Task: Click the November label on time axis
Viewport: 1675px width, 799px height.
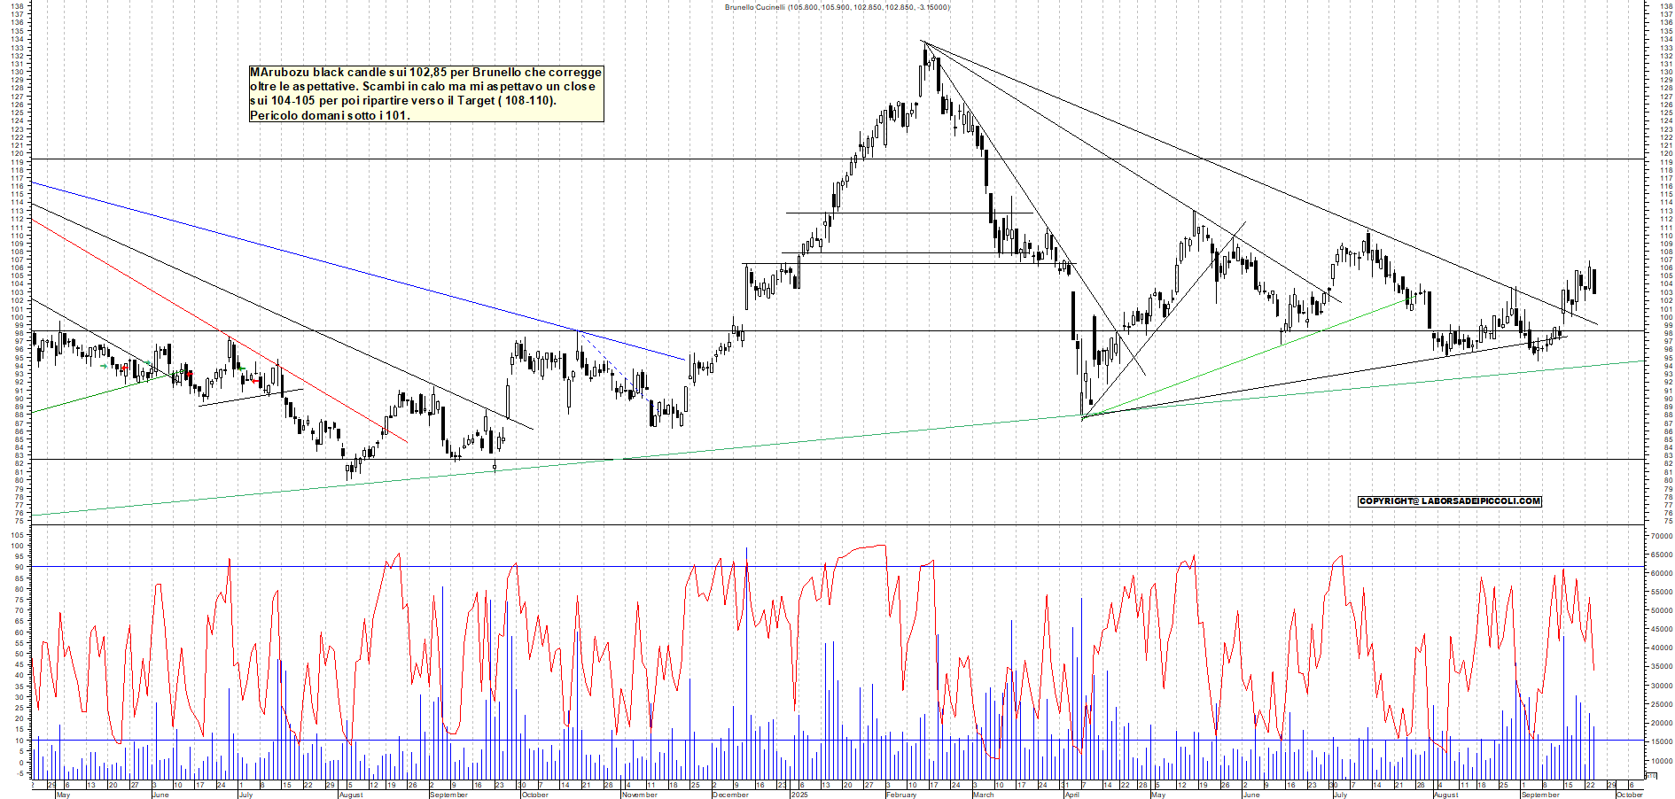Action: [639, 795]
